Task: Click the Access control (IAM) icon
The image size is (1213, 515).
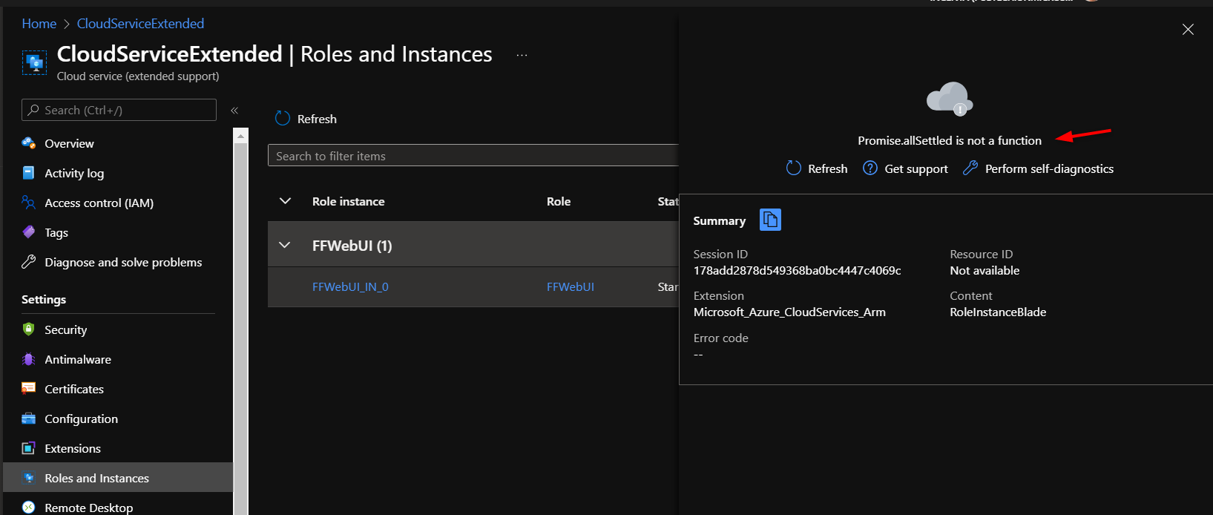Action: (x=29, y=203)
